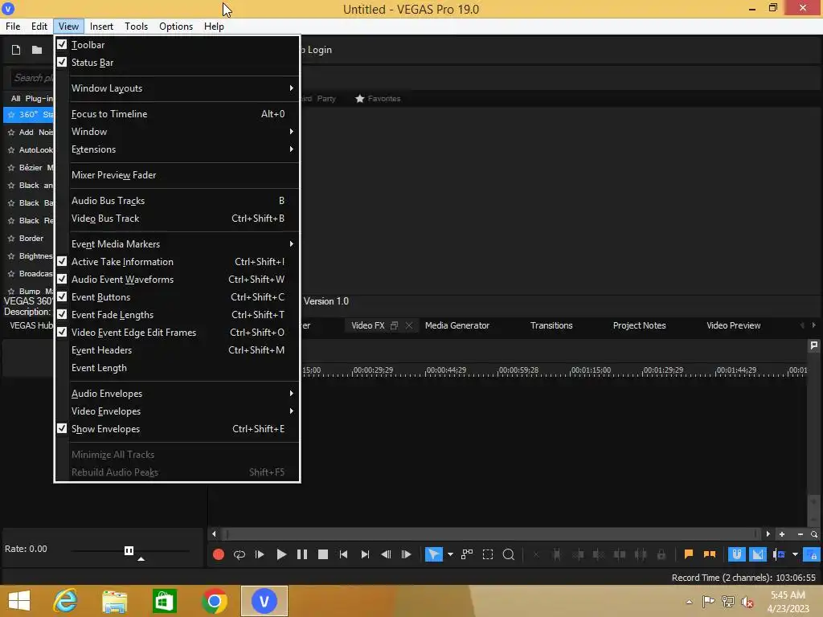Go to end with the transport icon
This screenshot has height=617, width=823.
click(x=365, y=554)
